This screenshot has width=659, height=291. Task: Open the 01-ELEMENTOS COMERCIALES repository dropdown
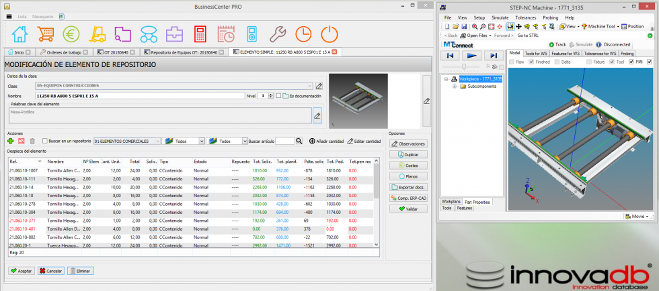[157, 141]
